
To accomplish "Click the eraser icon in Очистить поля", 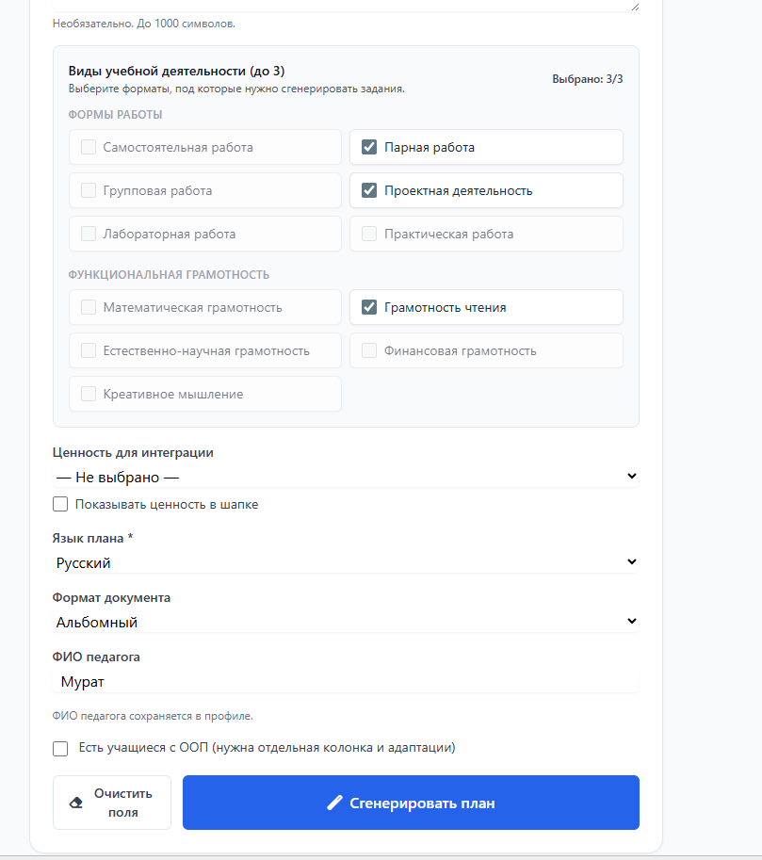I will [x=77, y=803].
